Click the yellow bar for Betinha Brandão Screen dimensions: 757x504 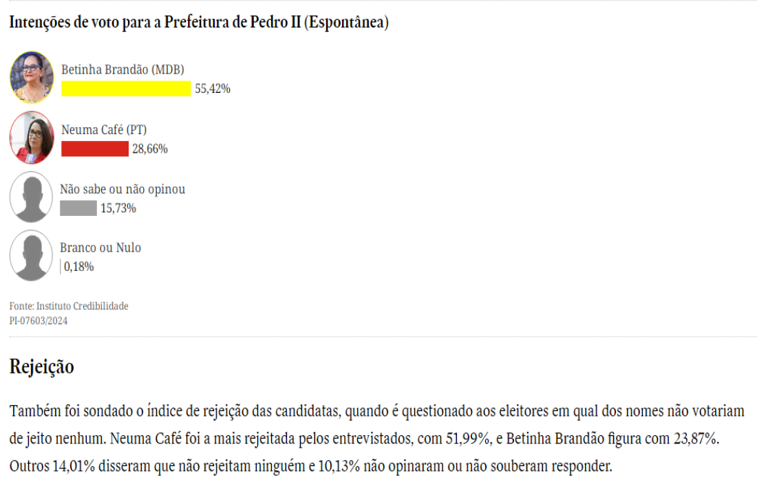126,89
